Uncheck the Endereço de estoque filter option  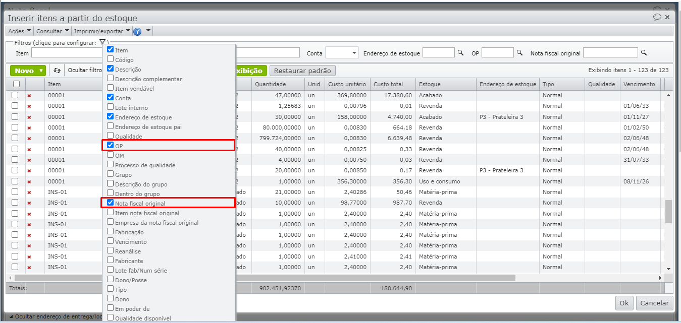[x=111, y=117]
